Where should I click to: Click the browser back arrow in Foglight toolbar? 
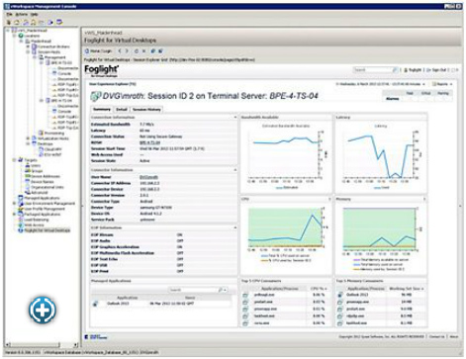pyautogui.click(x=120, y=51)
